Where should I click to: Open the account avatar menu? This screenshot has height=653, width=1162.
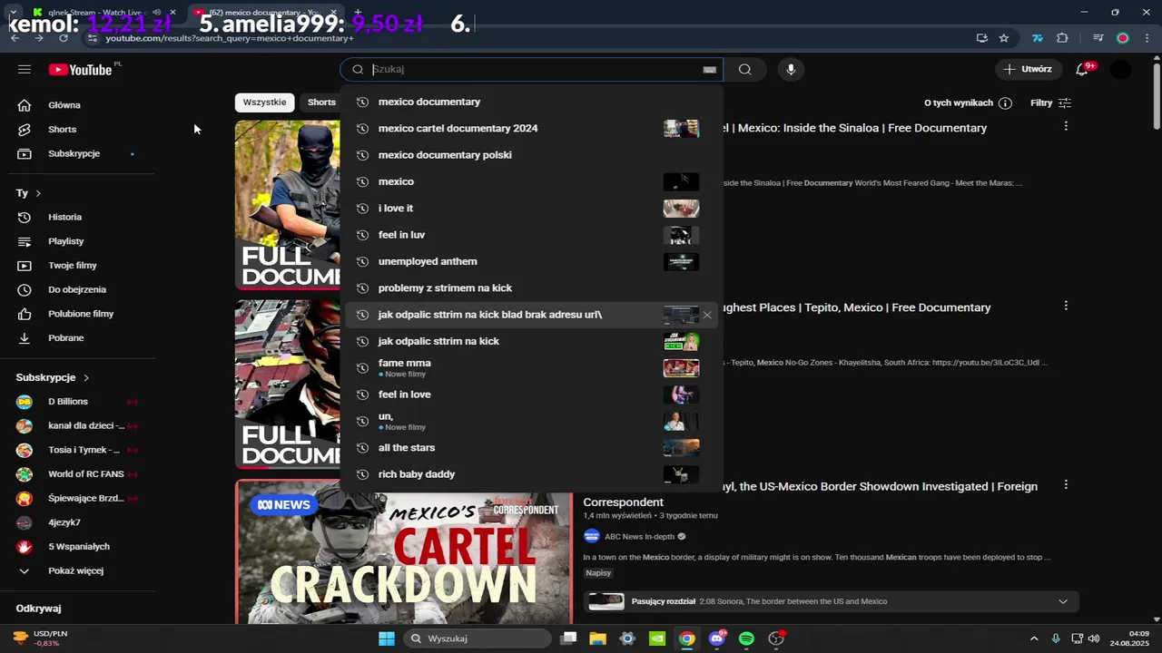pos(1121,70)
